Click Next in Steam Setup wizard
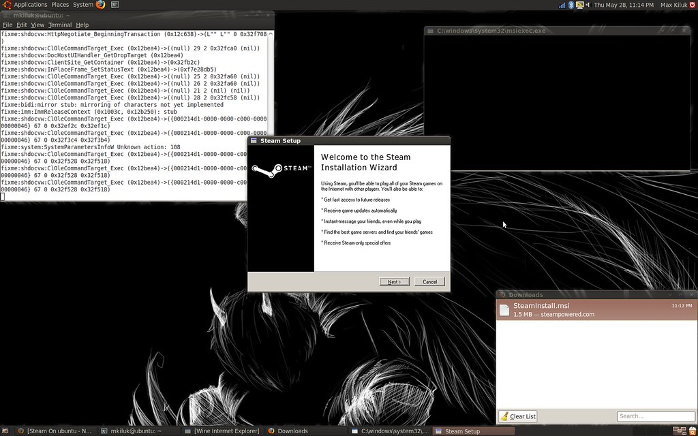The height and width of the screenshot is (436, 698). (394, 281)
